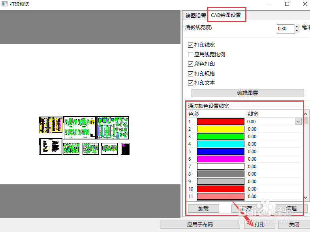Viewport: 310px width, 232px height.
Task: Select the pink swatch of color 11
Action: [221, 197]
